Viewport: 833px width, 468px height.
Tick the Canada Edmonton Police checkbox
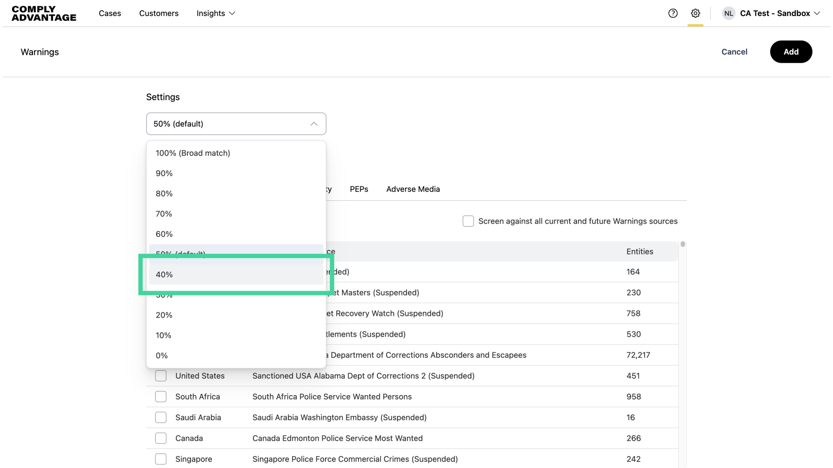coord(161,438)
